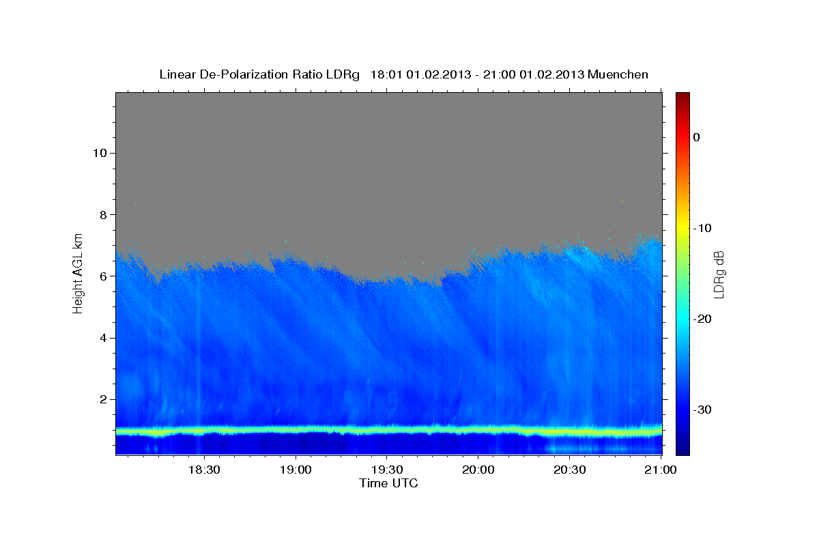This screenshot has width=819, height=546.
Task: Click the plot title 'Linear De-Polarization Ratio LDRg'
Action: [x=259, y=74]
